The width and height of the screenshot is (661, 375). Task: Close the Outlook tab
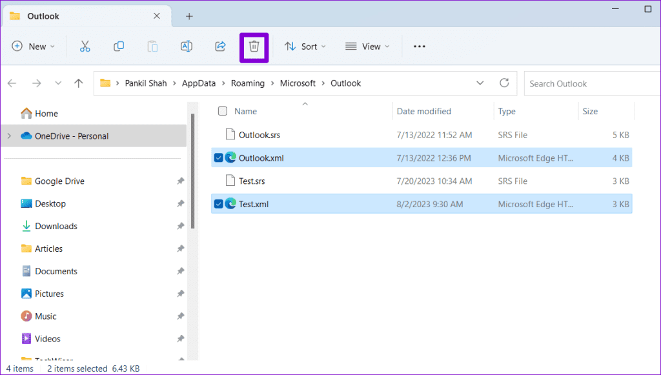(156, 16)
